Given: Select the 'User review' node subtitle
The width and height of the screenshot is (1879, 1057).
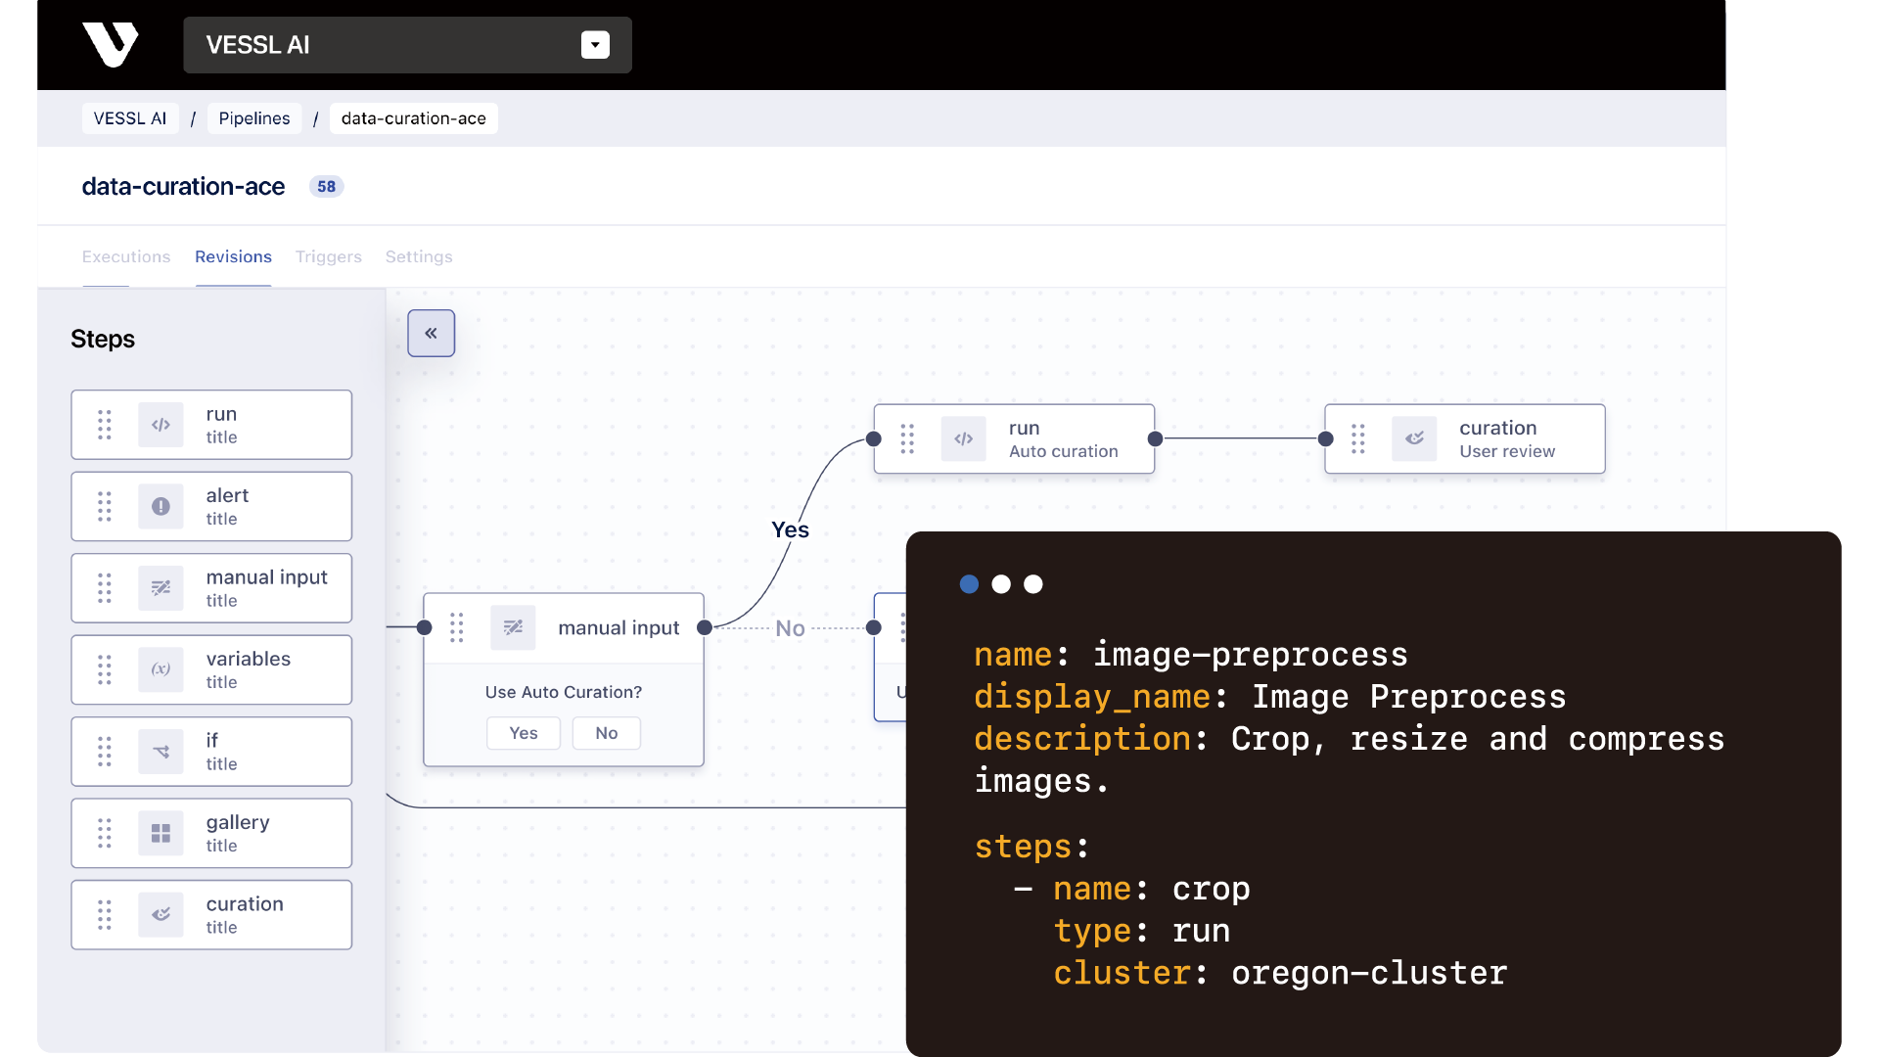Looking at the screenshot, I should [x=1507, y=451].
